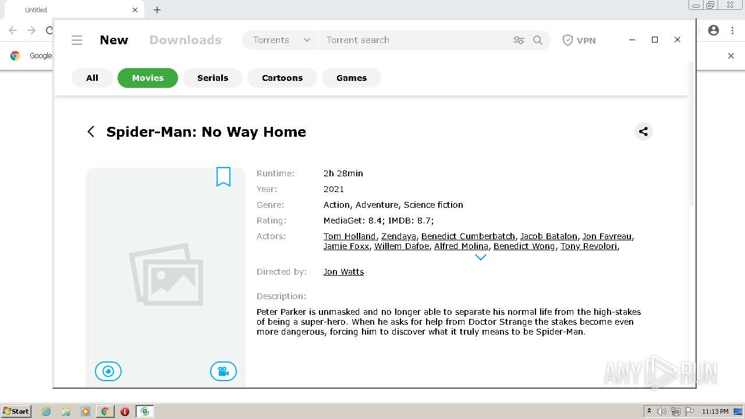The width and height of the screenshot is (745, 419).
Task: Click the taskbar clock 11:13 PM
Action: [x=715, y=411]
